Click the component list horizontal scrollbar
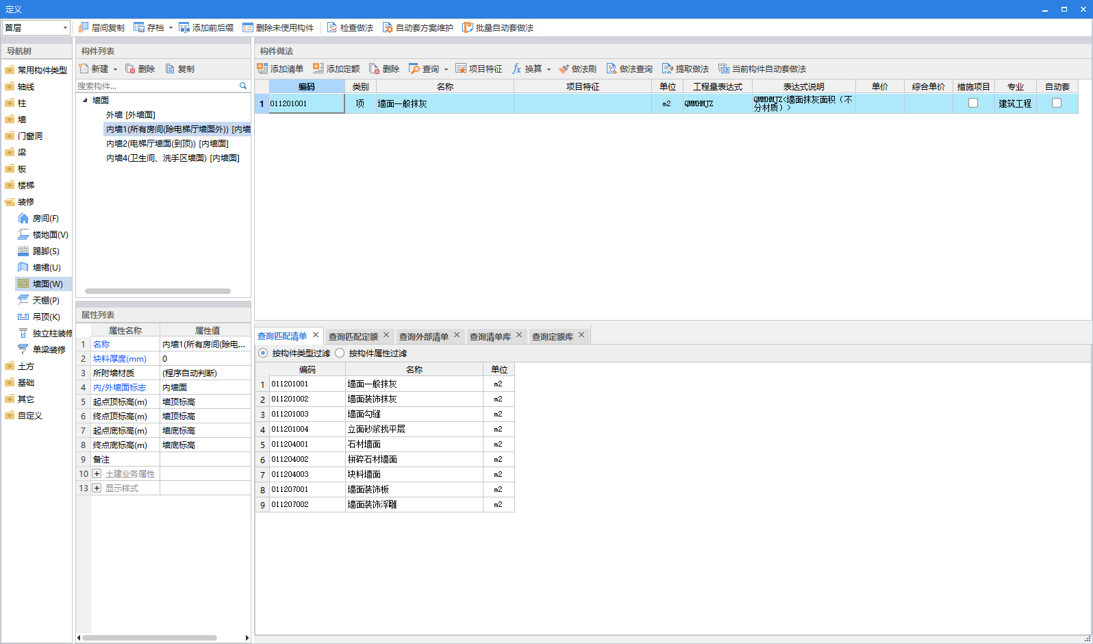Screen dimensions: 1093x644 (158, 291)
